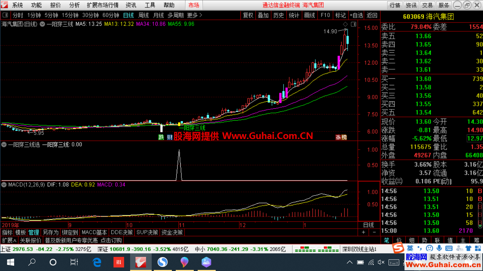Image resolution: width=483 pixels, height=271 pixels.
Task: Click the 统计 toolbar button
Action: [294, 15]
